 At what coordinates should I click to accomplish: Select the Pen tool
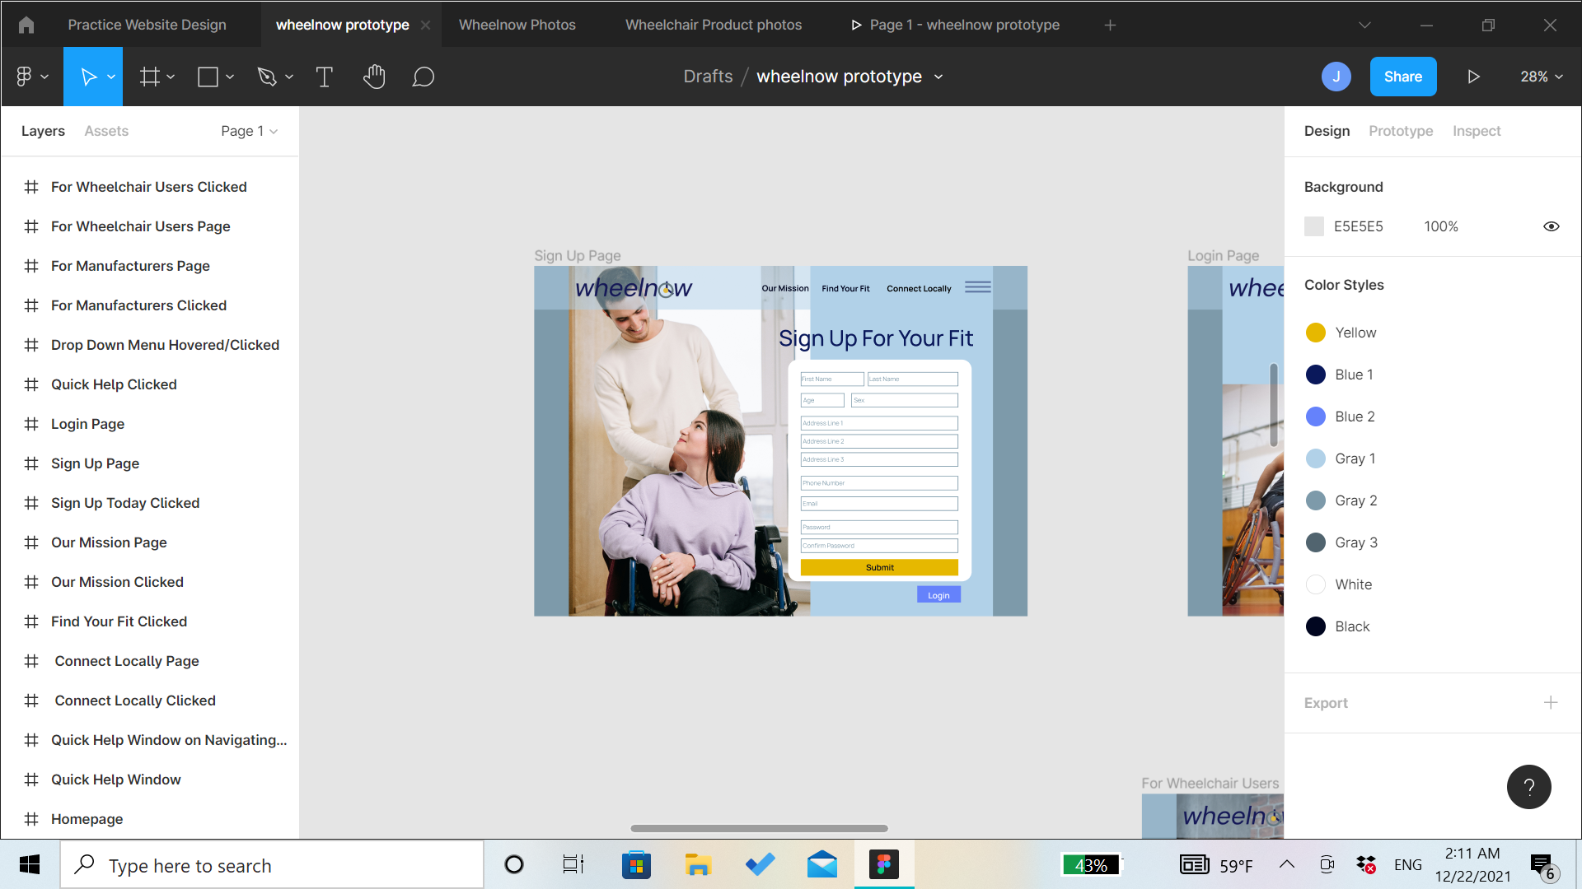point(266,77)
